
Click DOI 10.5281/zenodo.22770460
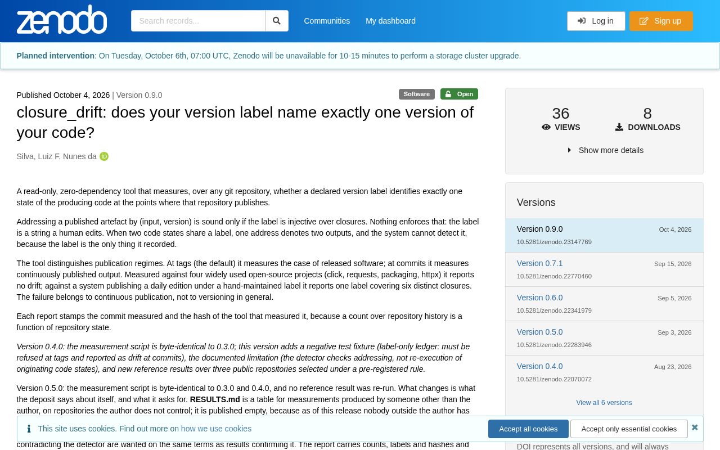coord(554,276)
